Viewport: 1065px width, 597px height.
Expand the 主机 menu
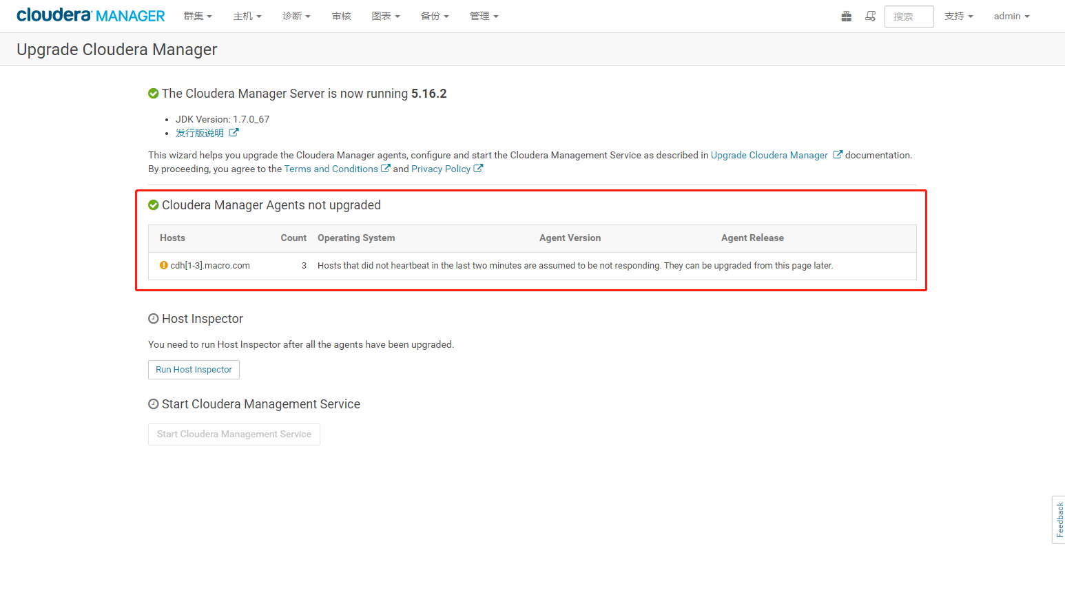tap(247, 16)
